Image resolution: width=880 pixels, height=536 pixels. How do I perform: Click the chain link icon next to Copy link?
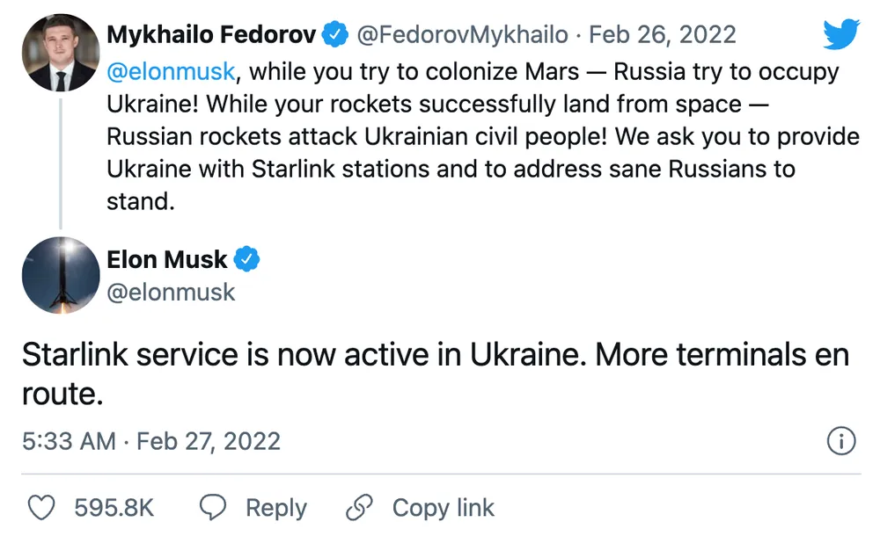(357, 507)
